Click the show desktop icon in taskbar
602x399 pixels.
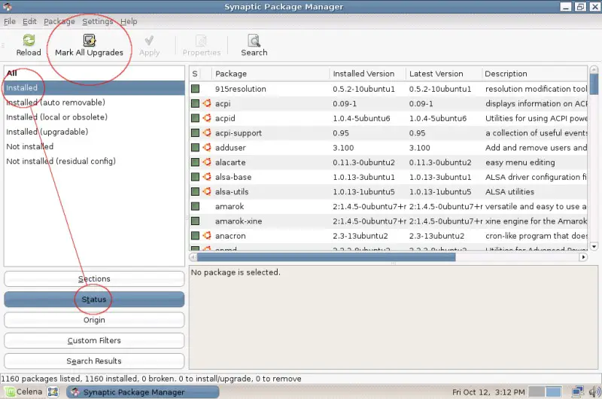pyautogui.click(x=53, y=391)
